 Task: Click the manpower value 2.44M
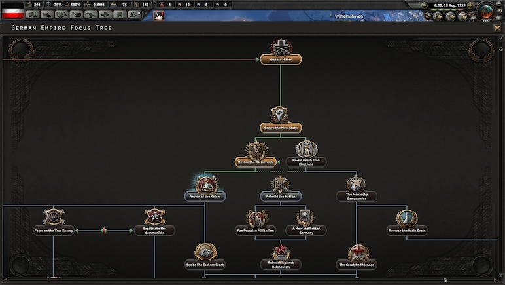click(99, 5)
